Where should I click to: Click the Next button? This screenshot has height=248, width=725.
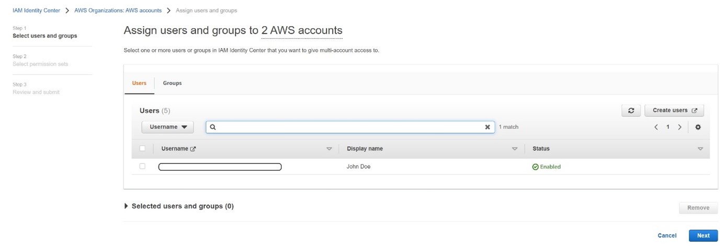704,235
